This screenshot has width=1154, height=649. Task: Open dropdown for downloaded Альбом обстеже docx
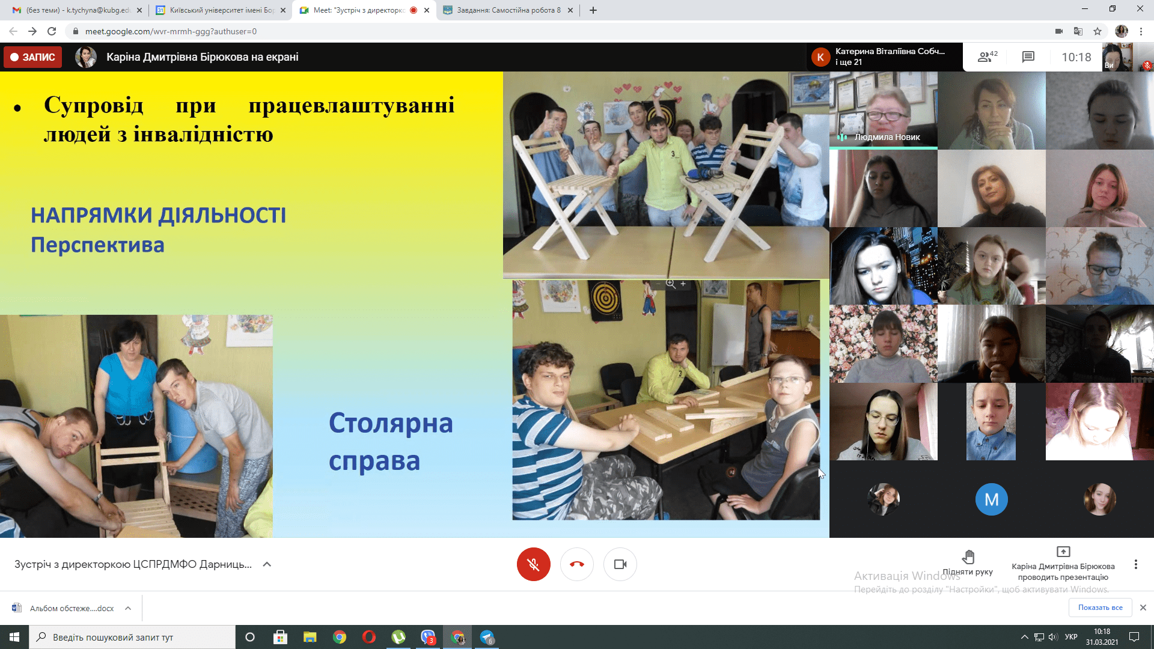[x=128, y=608]
